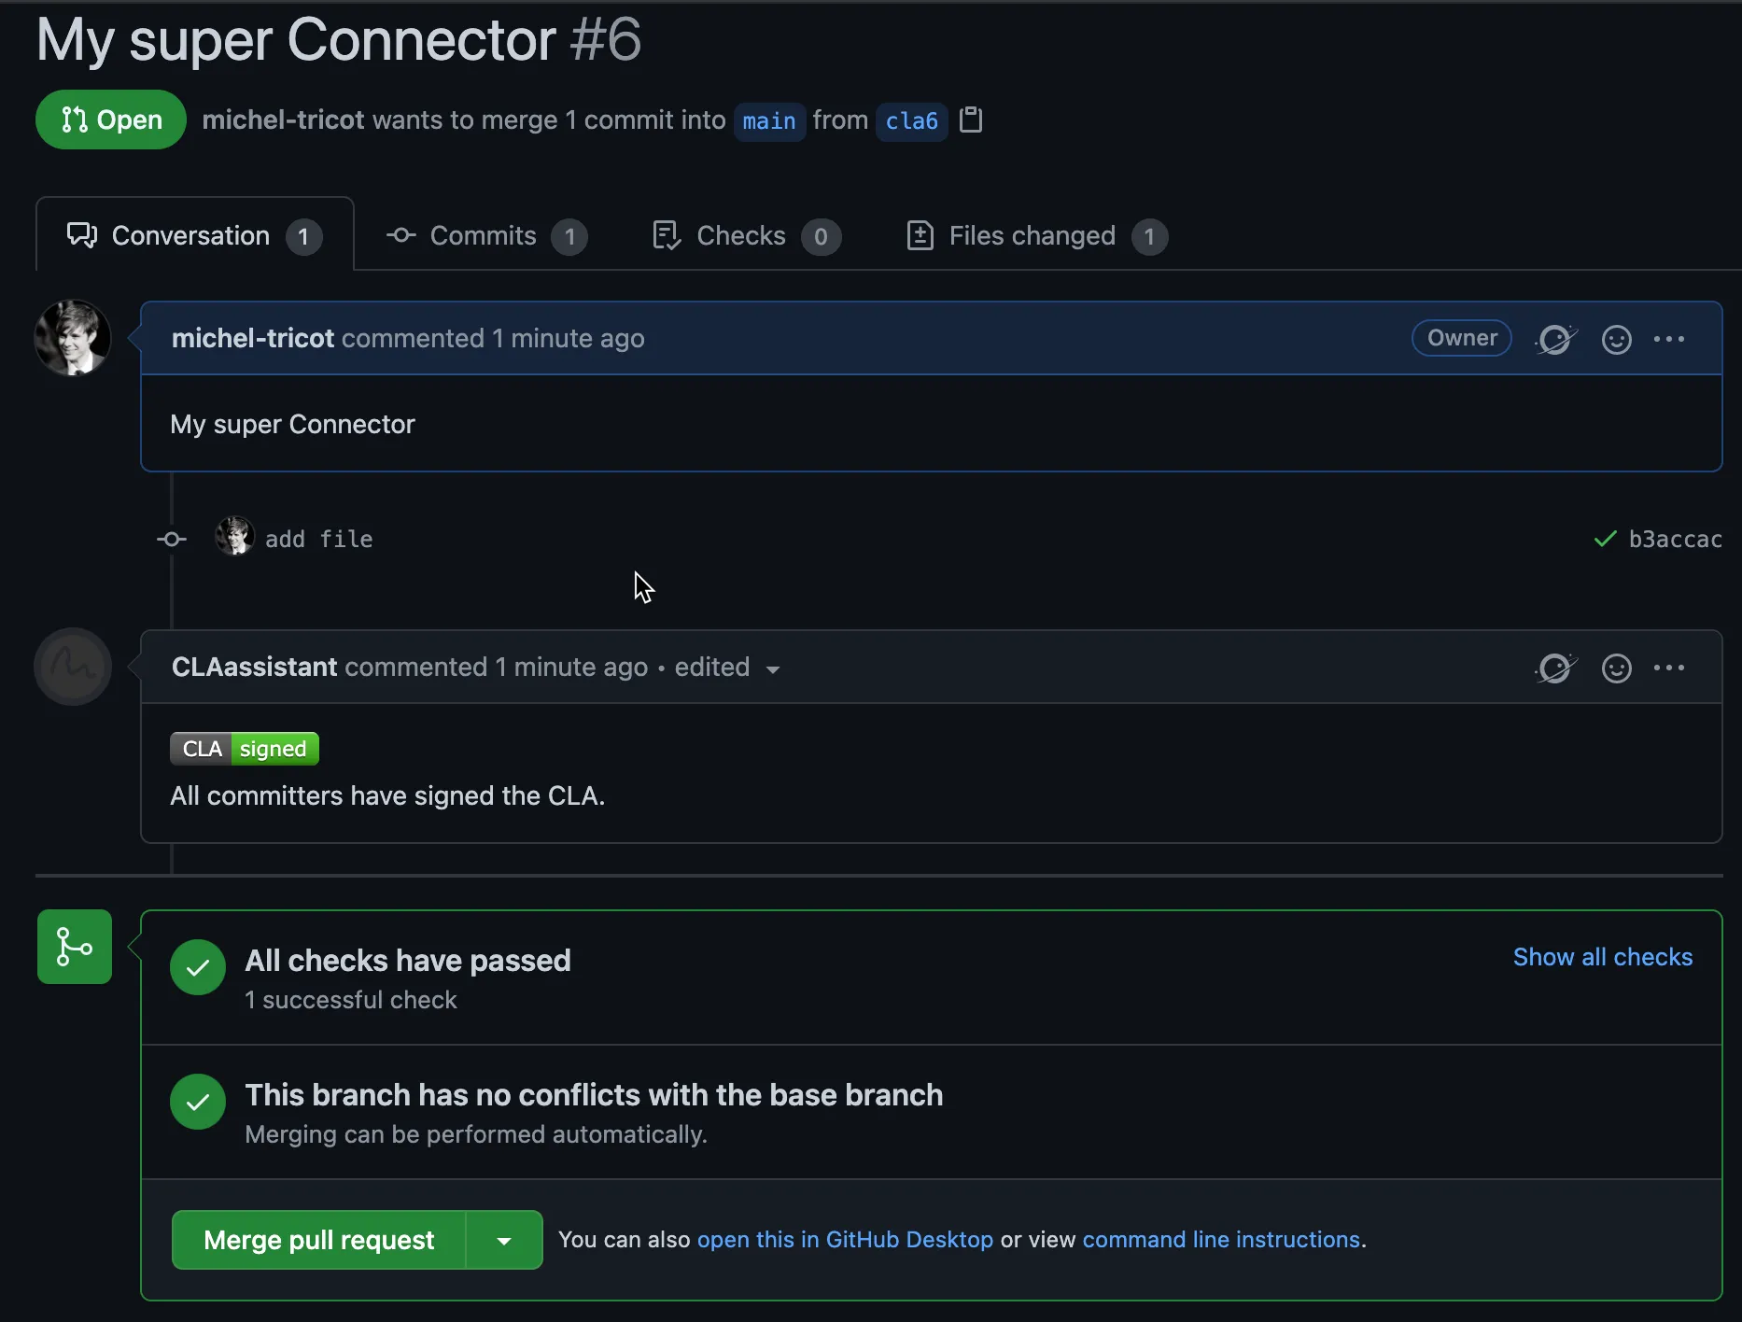Click the planet extension icon on CLAassistant's comment
Viewport: 1742px width, 1322px height.
coord(1555,668)
